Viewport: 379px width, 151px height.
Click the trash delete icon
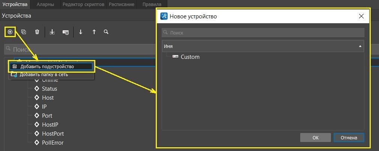point(37,32)
